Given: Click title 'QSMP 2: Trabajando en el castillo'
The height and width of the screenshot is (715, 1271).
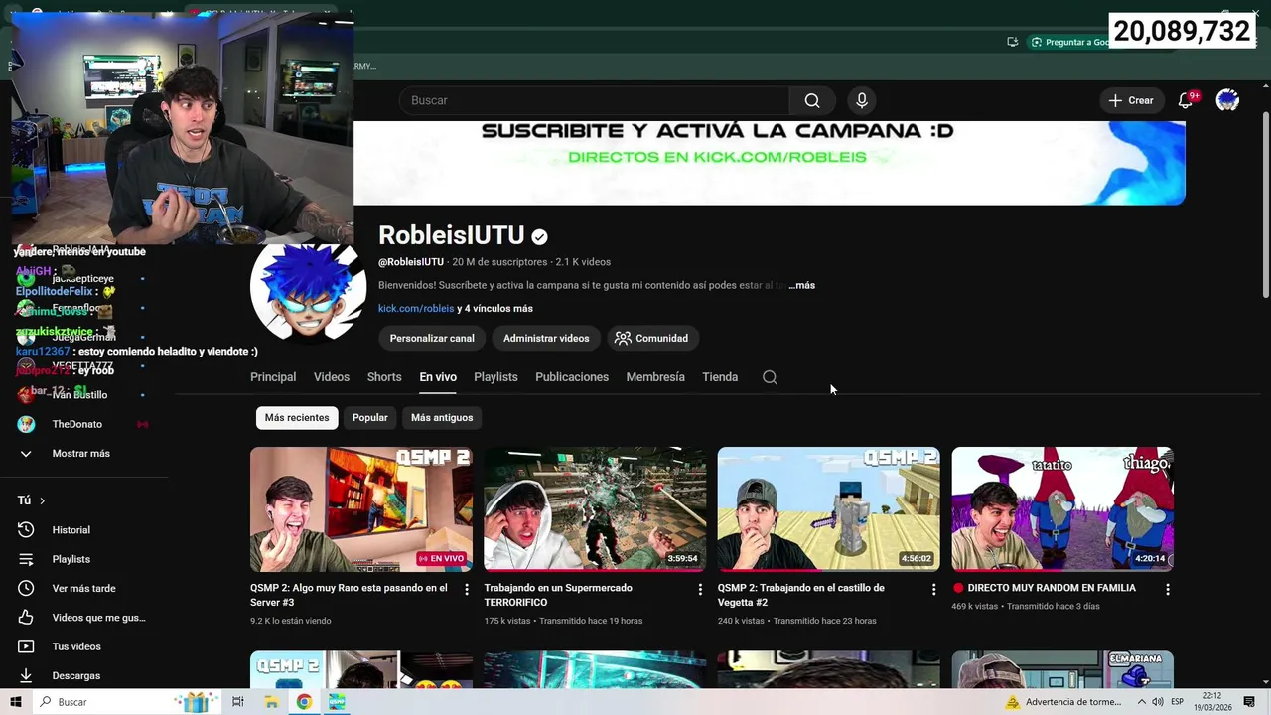Looking at the screenshot, I should [x=801, y=595].
